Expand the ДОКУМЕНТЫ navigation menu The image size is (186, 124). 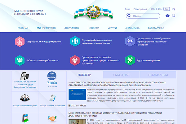point(72,28)
